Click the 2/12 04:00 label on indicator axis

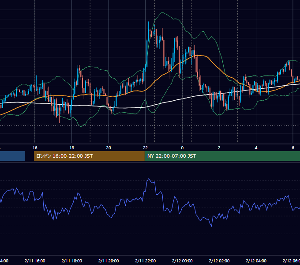pyautogui.click(x=256, y=261)
